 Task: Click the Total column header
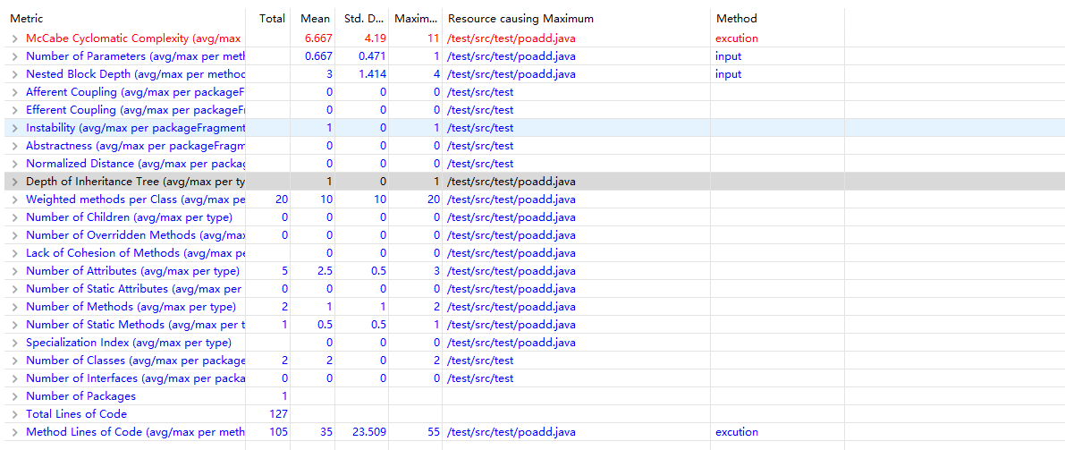(272, 19)
